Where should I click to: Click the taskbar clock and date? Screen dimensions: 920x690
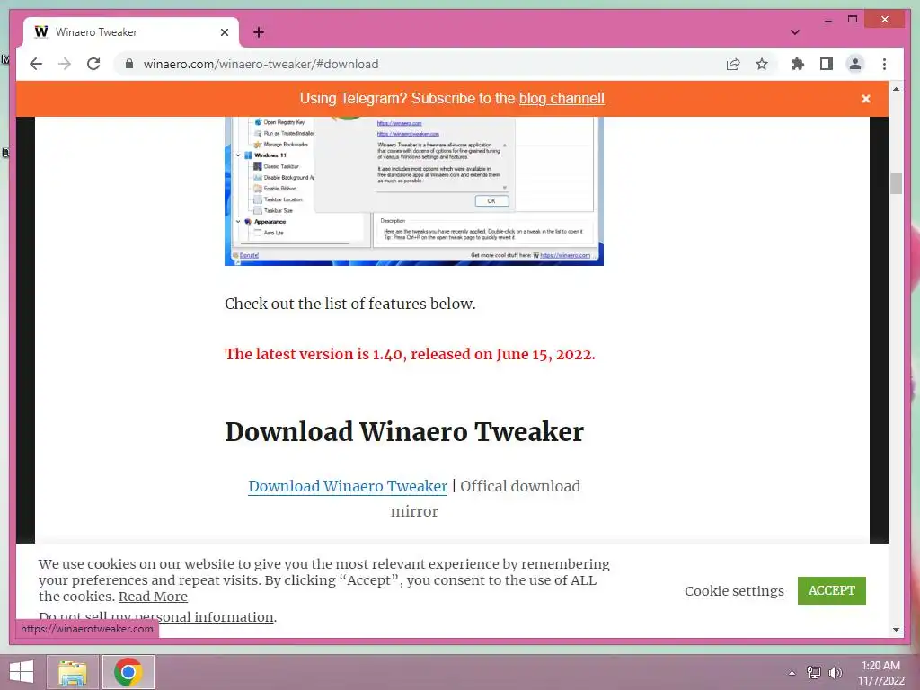click(880, 673)
